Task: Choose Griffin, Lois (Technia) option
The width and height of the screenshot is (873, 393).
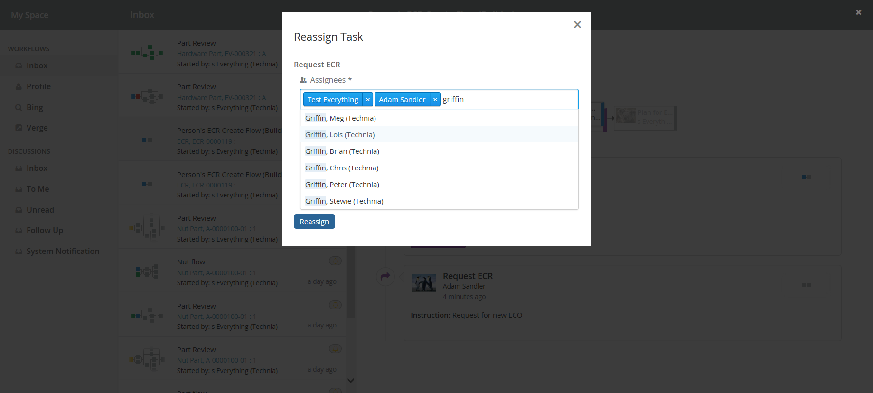Action: pyautogui.click(x=340, y=135)
